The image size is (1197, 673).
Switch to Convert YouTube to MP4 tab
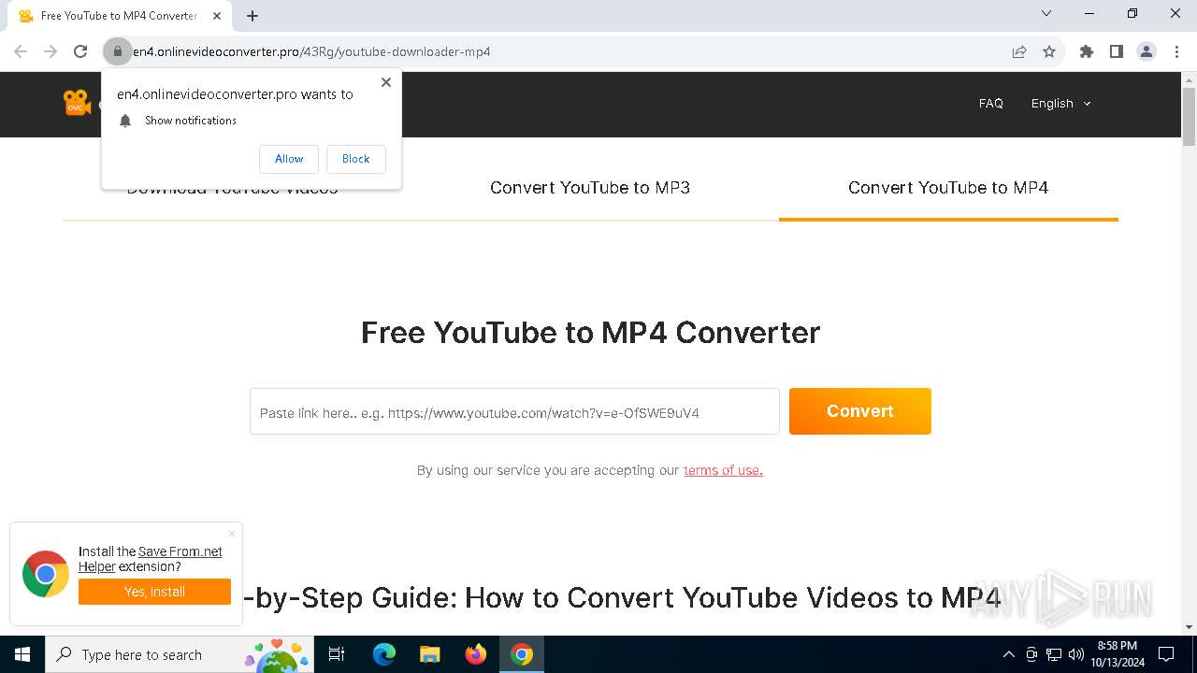click(x=948, y=188)
